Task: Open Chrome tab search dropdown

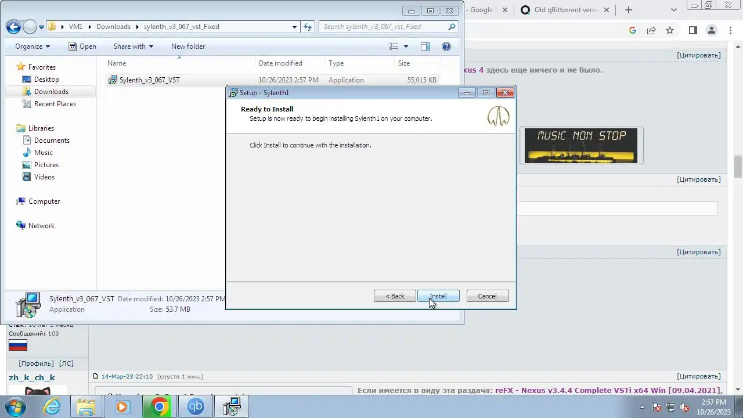Action: 674,10
